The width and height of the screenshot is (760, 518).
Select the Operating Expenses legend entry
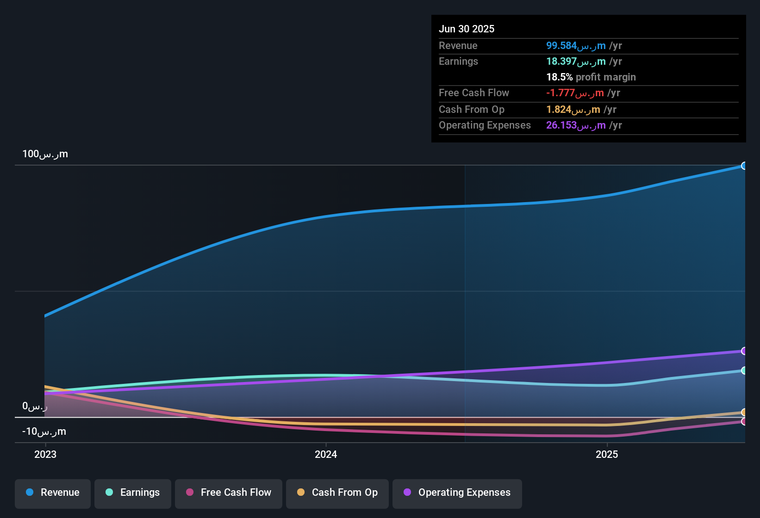[x=457, y=493]
